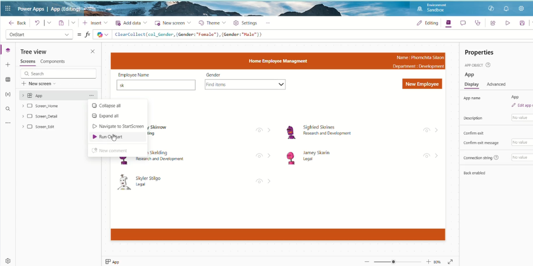This screenshot has width=533, height=266.
Task: Expand the App tree node
Action: 23,96
